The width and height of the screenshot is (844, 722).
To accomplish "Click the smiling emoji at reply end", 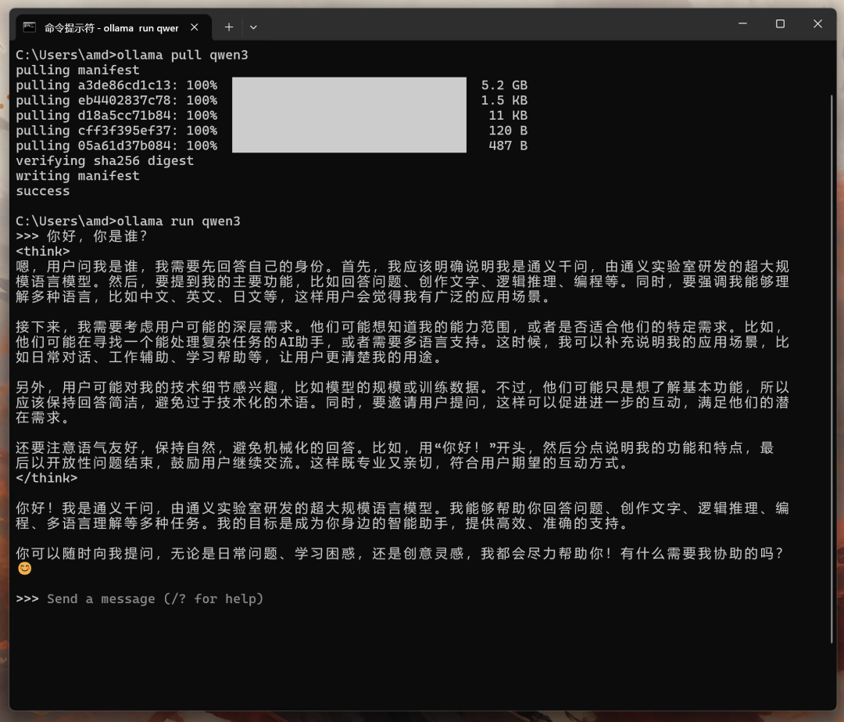I will point(25,569).
